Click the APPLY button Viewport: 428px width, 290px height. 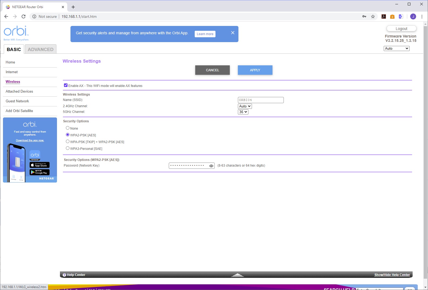tap(255, 70)
